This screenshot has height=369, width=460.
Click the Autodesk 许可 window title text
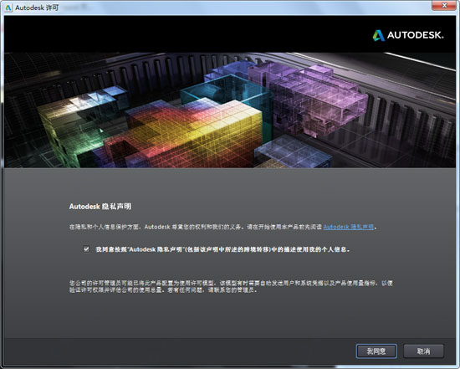[x=37, y=8]
